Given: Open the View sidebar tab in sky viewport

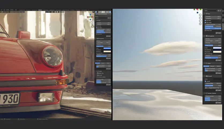Looking at the screenshot, I should (x=223, y=15).
